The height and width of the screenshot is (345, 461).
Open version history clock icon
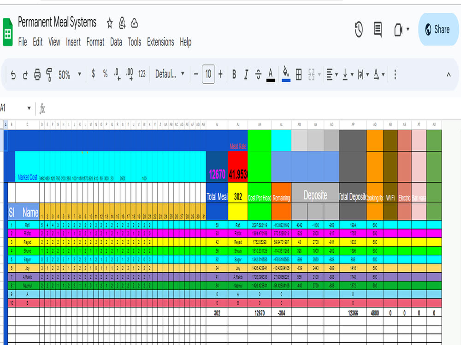(358, 29)
